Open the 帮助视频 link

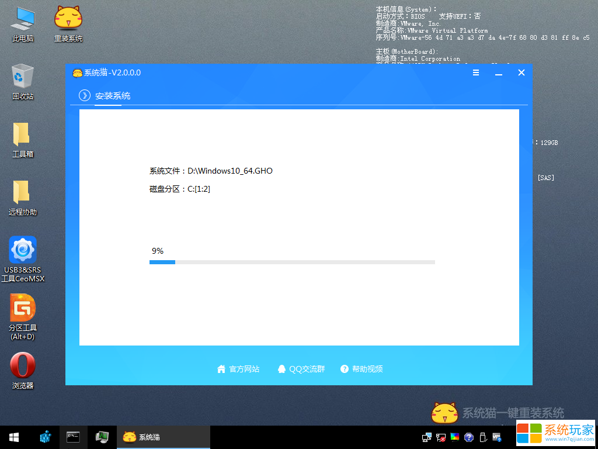[x=361, y=369]
